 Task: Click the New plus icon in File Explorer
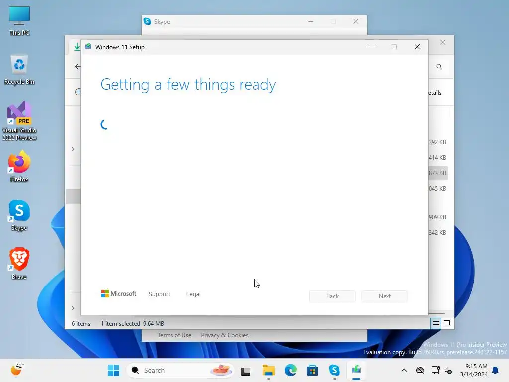(78, 92)
